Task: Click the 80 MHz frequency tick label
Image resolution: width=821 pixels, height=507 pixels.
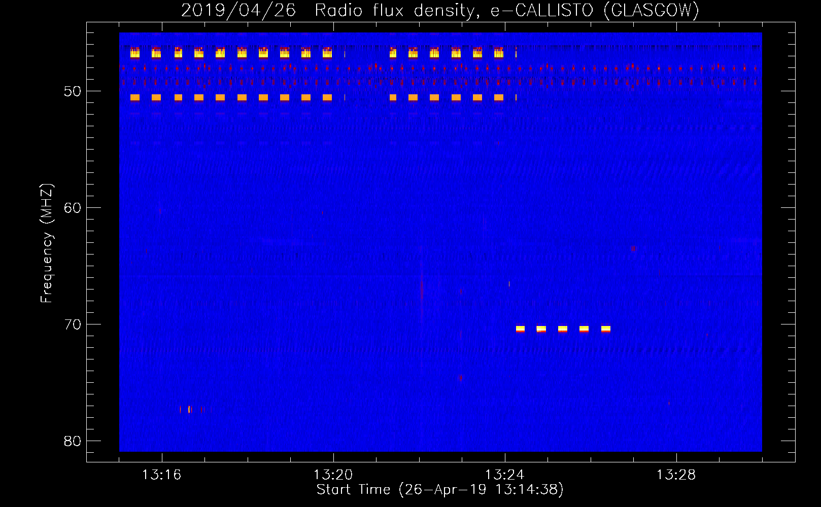Action: pos(73,441)
